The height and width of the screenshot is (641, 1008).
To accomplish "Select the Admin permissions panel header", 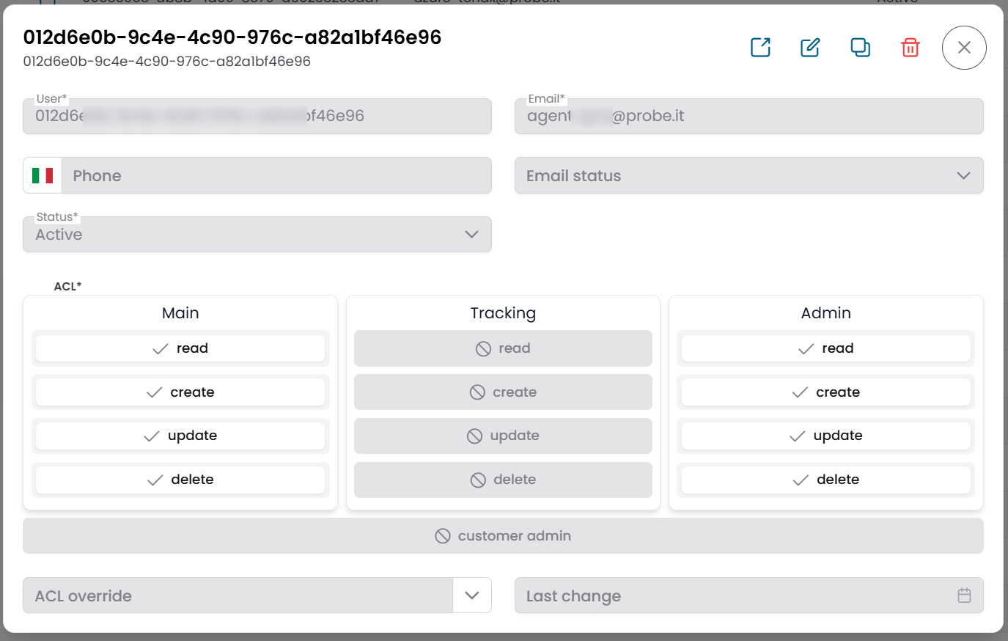I will tap(825, 312).
